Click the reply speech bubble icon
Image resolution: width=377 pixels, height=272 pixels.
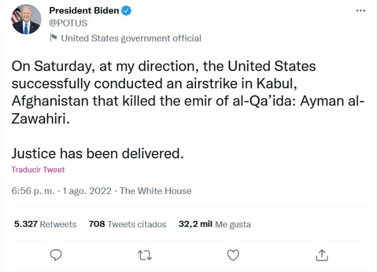click(x=56, y=255)
